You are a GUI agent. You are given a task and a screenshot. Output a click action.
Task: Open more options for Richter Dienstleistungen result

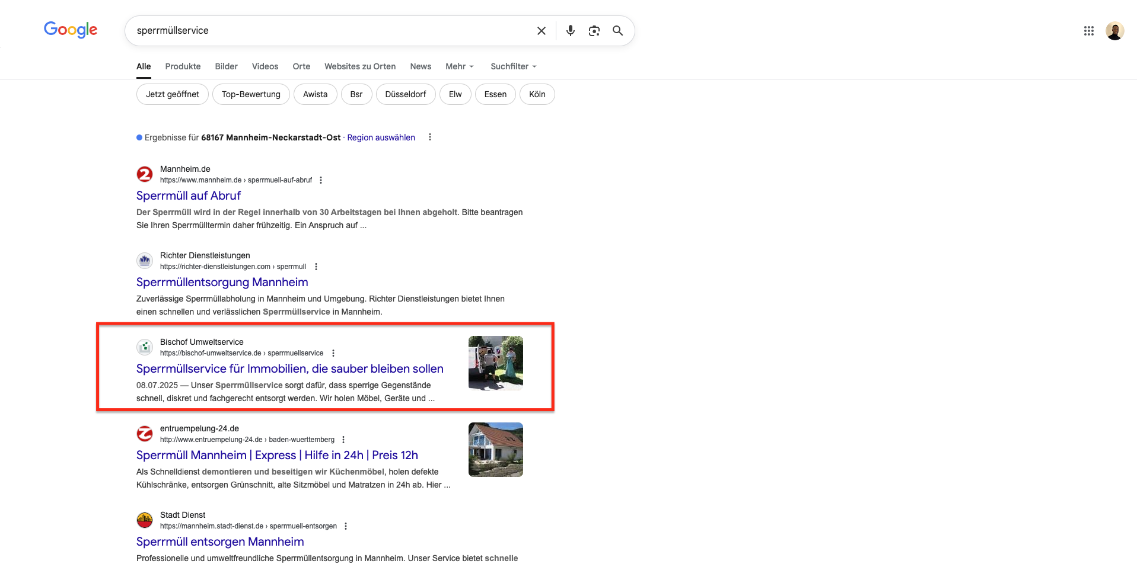pos(316,267)
